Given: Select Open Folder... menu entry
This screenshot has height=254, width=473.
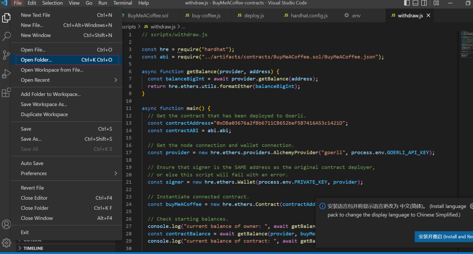Looking at the screenshot, I should click(36, 60).
